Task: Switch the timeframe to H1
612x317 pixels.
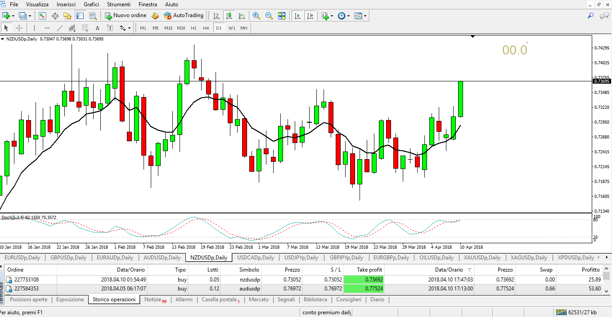Action: [193, 28]
